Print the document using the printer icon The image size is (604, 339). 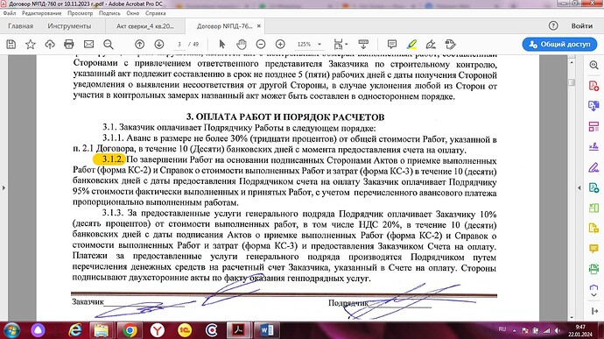(69, 45)
